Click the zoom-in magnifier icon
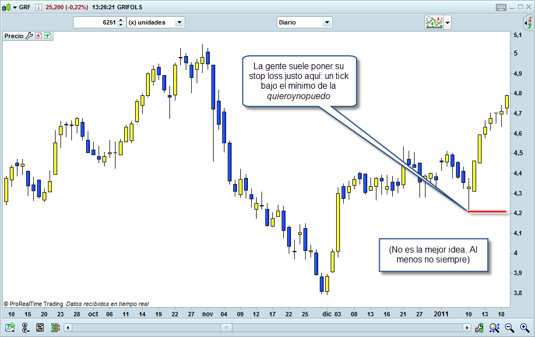The image size is (535, 337). pos(525,327)
